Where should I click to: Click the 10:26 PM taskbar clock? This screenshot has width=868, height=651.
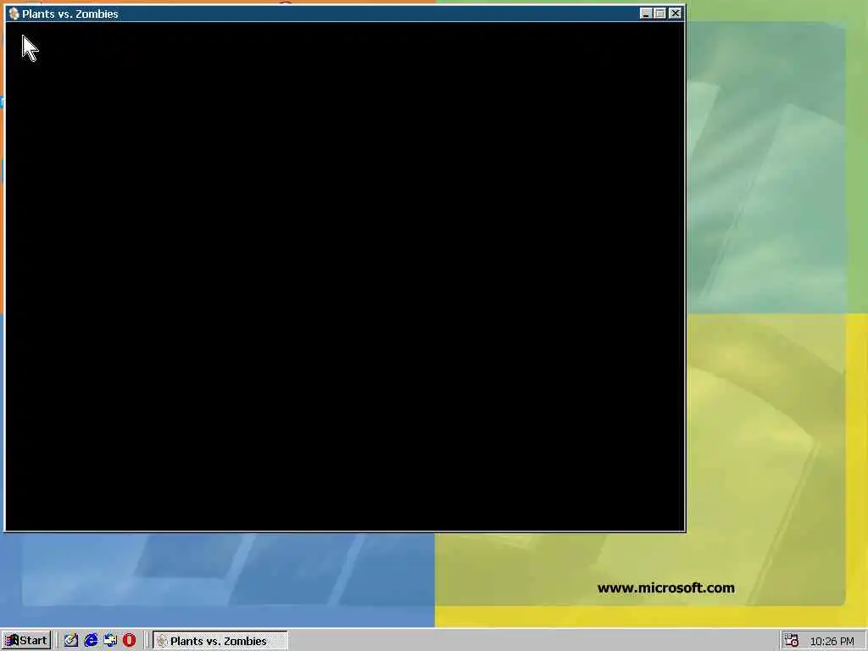832,641
